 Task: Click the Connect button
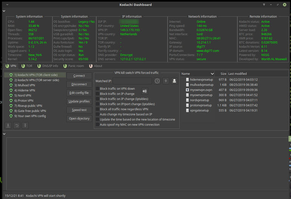coord(79,76)
